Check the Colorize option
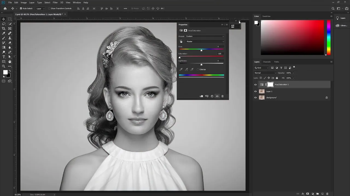350x196 pixels. 198,69
